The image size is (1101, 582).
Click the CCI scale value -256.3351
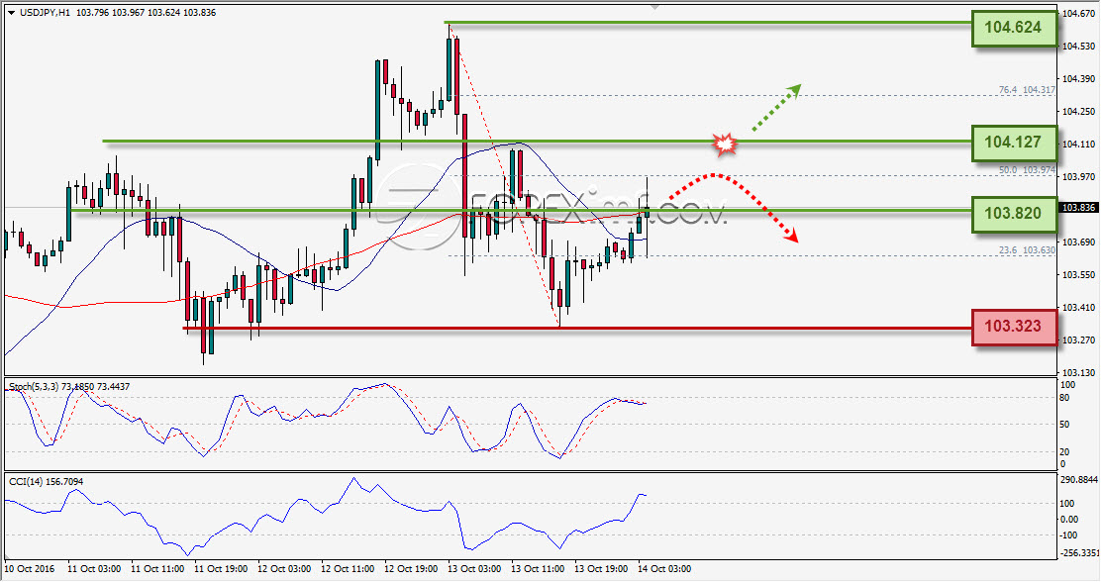[1078, 552]
